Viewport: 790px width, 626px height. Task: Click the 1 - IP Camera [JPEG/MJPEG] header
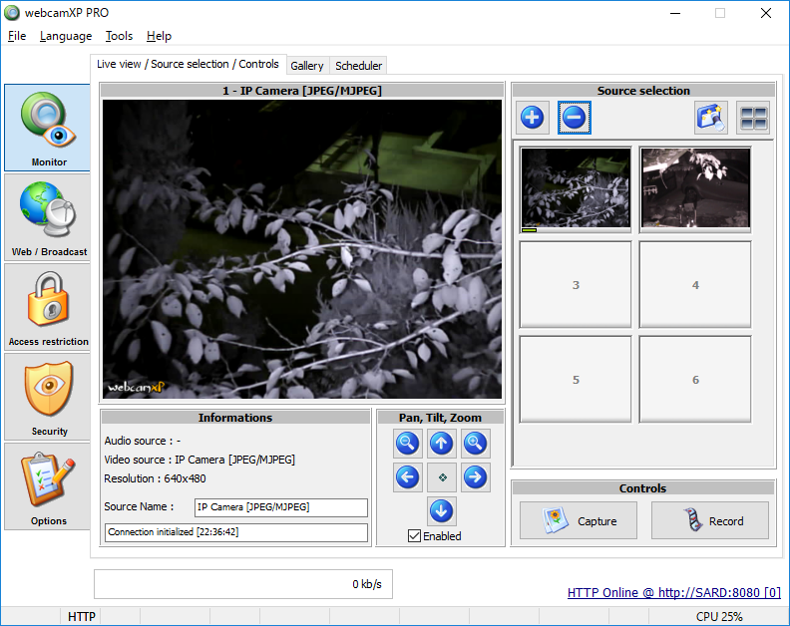click(302, 91)
